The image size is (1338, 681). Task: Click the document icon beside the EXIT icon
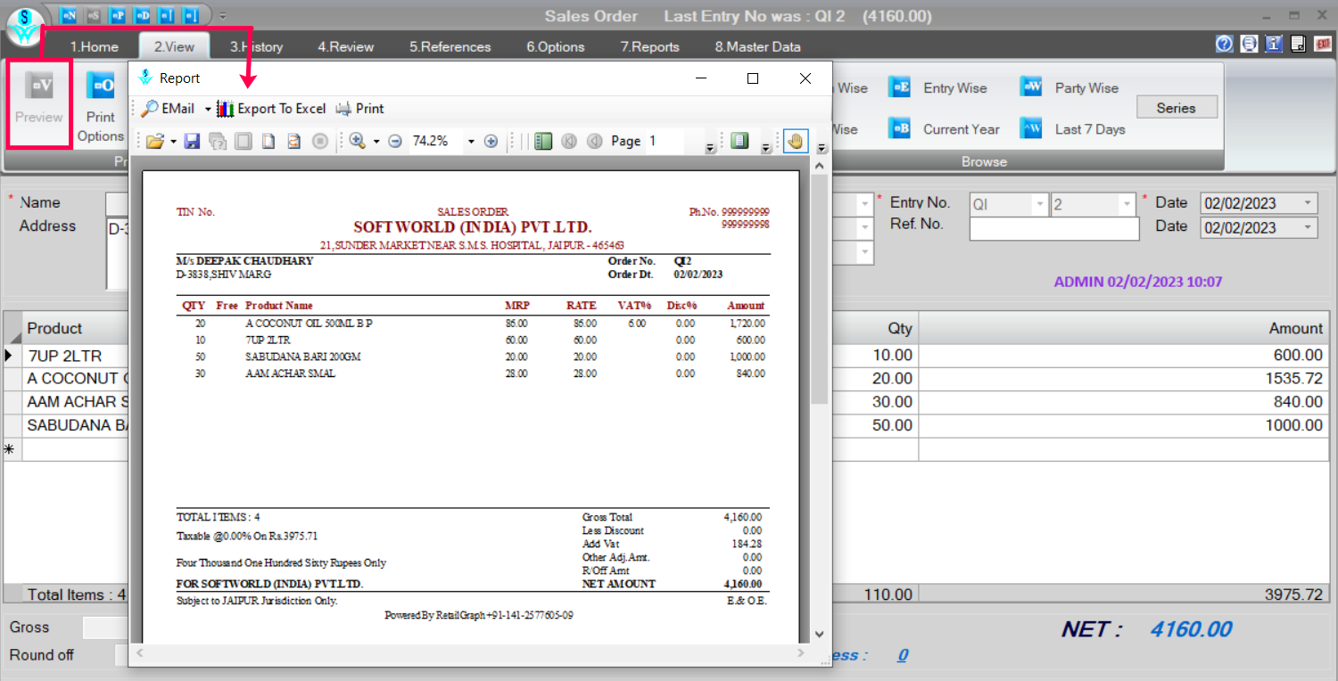tap(1299, 44)
